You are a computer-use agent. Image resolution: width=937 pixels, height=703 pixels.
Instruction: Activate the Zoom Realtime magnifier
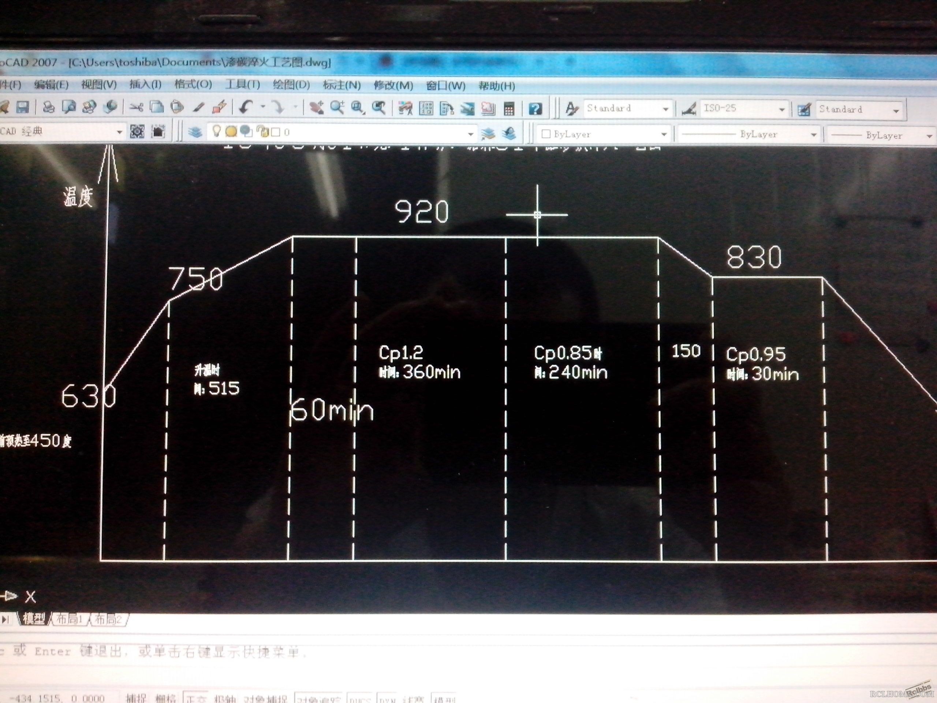tap(337, 108)
